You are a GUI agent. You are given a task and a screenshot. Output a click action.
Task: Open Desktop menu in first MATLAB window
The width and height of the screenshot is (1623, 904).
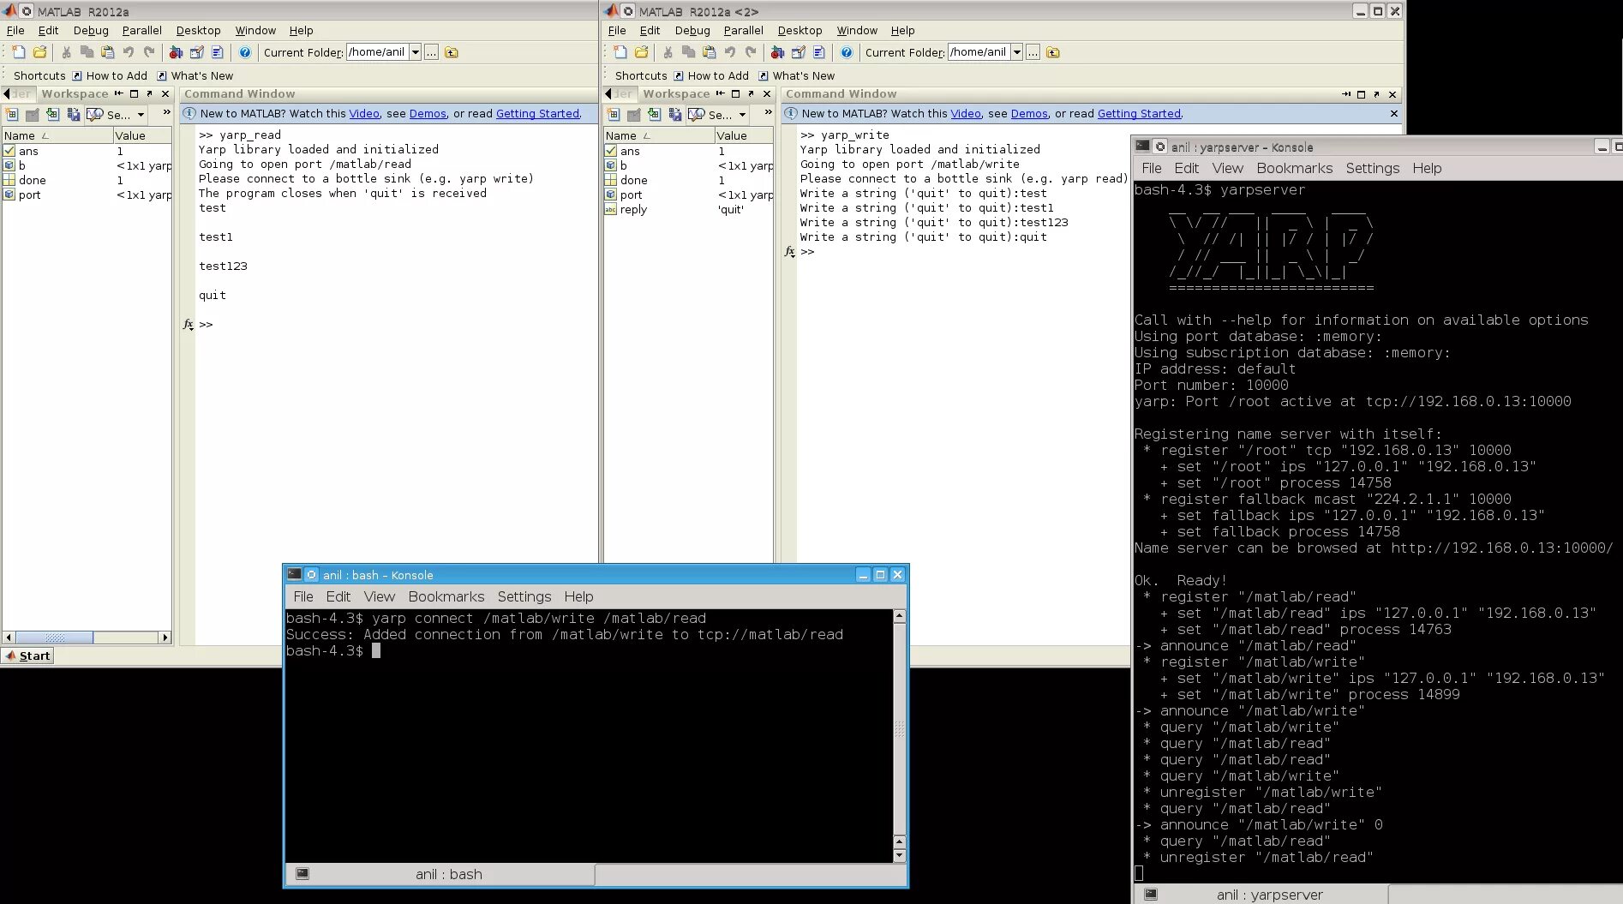tap(198, 30)
